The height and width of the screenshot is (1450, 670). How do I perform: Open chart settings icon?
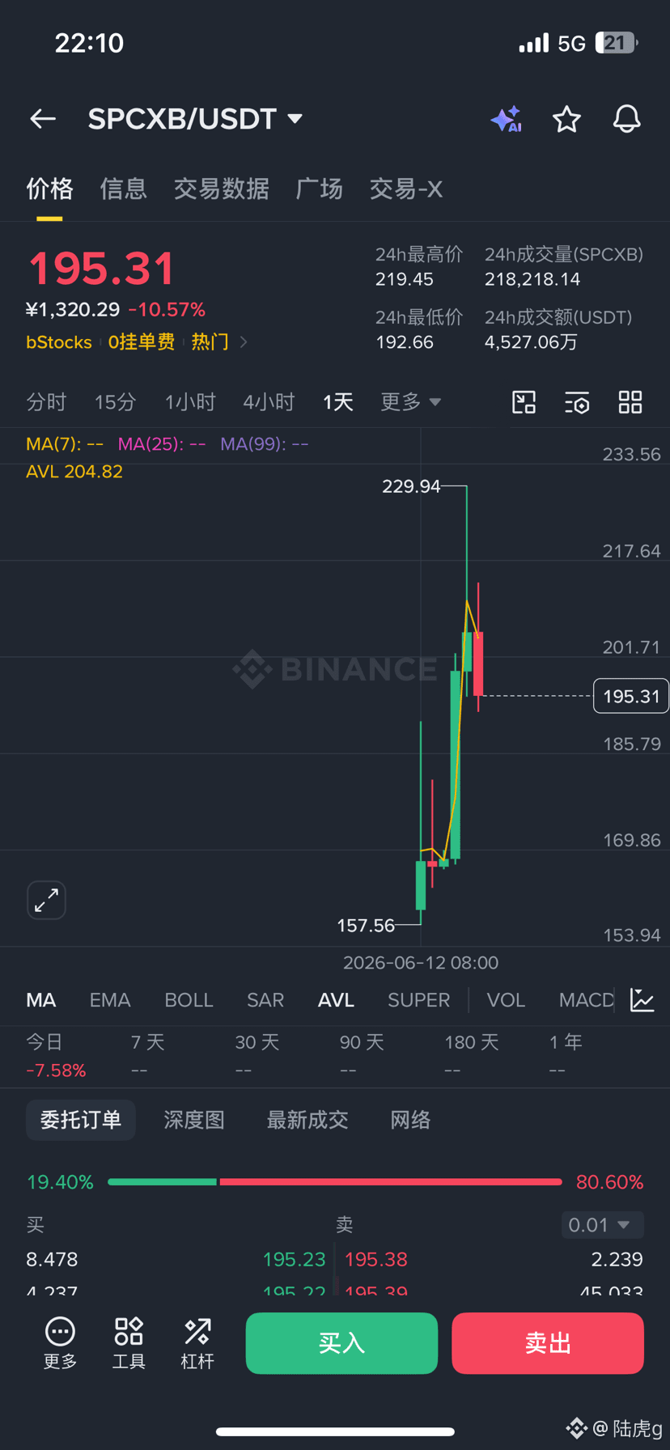[577, 402]
